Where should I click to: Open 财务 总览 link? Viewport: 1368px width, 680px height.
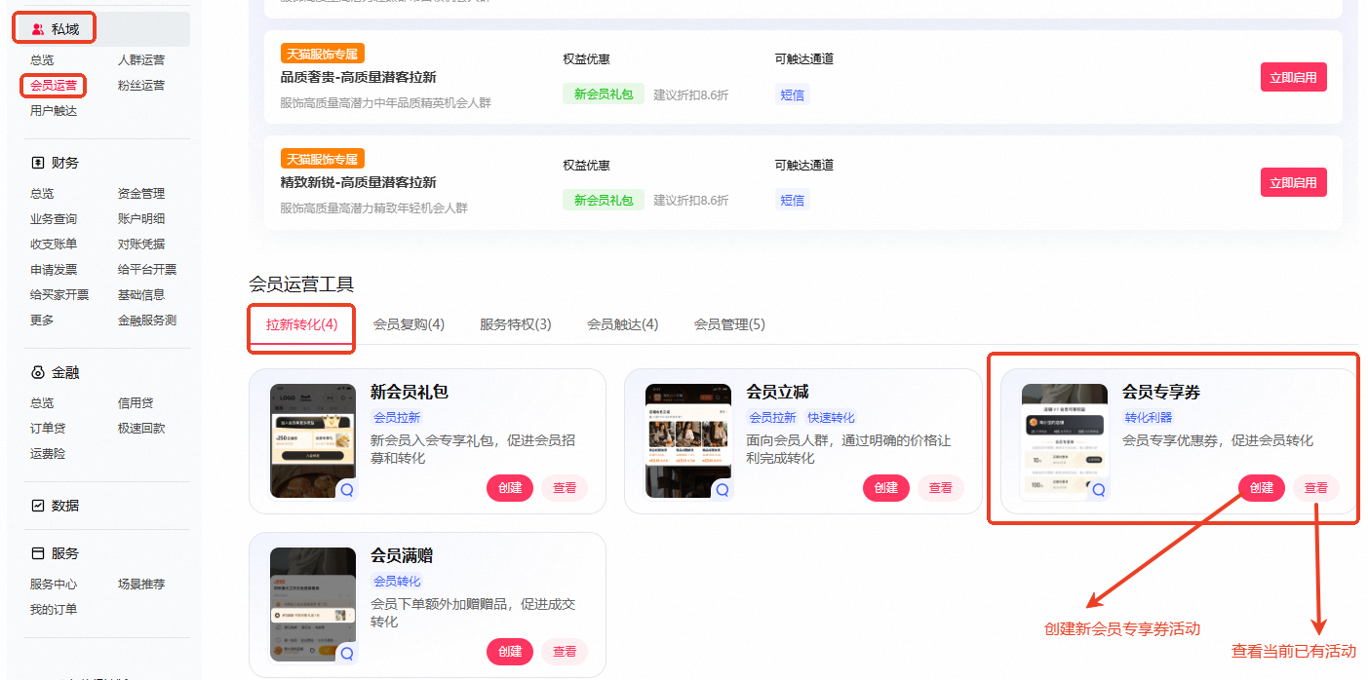click(x=42, y=194)
